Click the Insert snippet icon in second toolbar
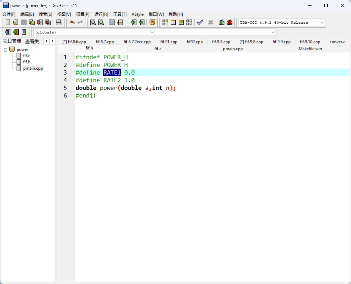The image size is (351, 284). [x=8, y=32]
